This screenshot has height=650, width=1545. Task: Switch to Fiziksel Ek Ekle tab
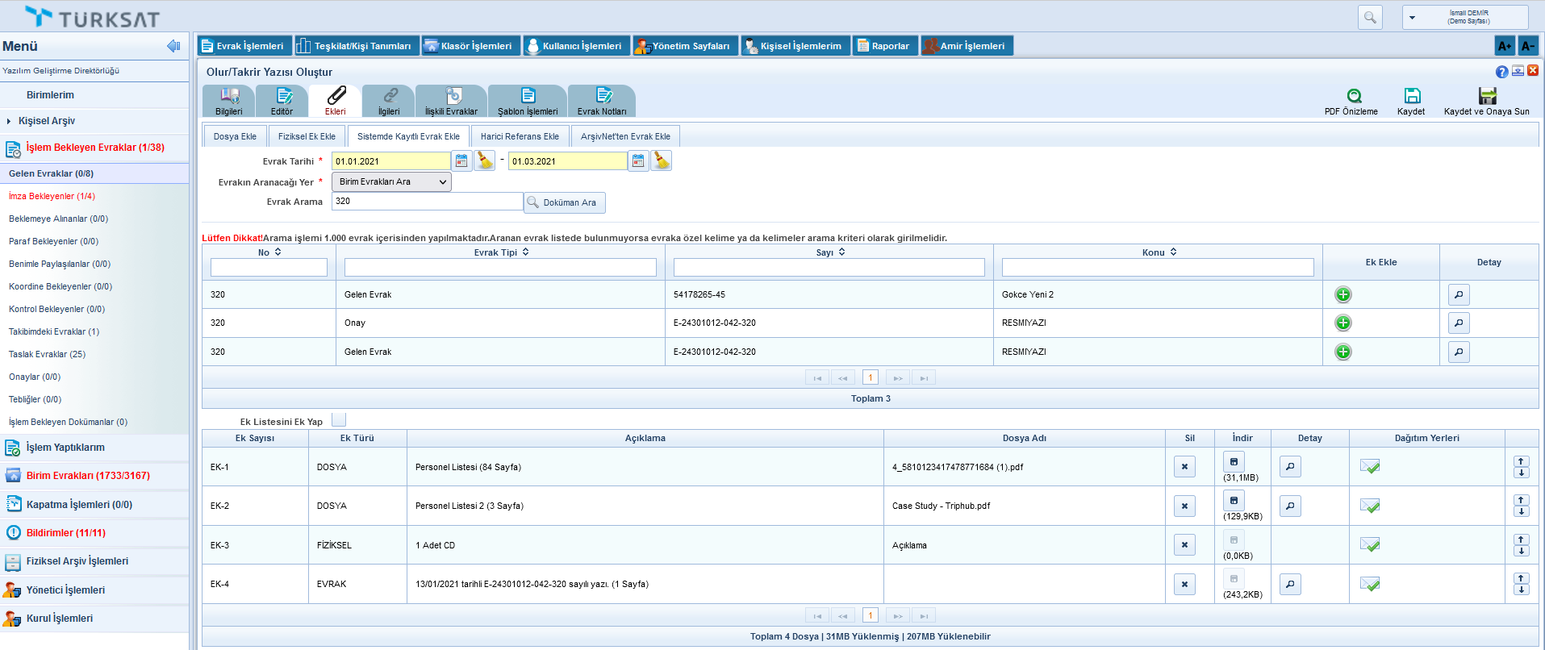(x=307, y=136)
